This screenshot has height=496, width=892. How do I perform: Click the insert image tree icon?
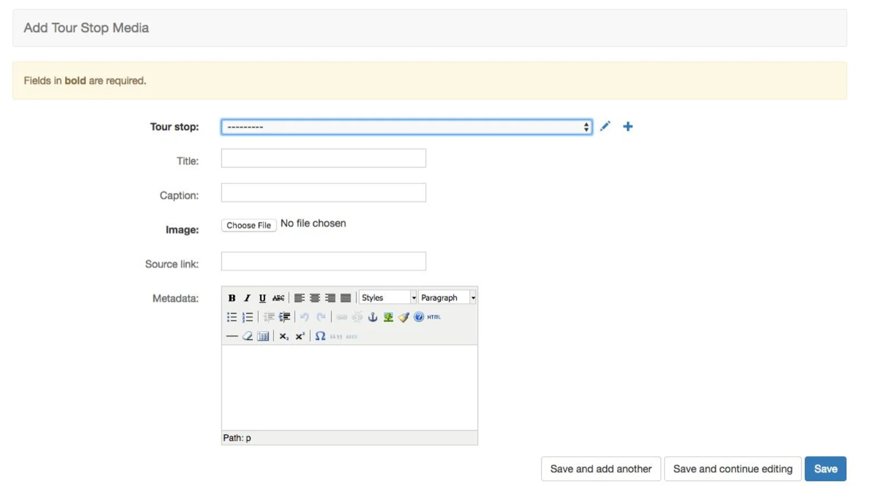(388, 317)
